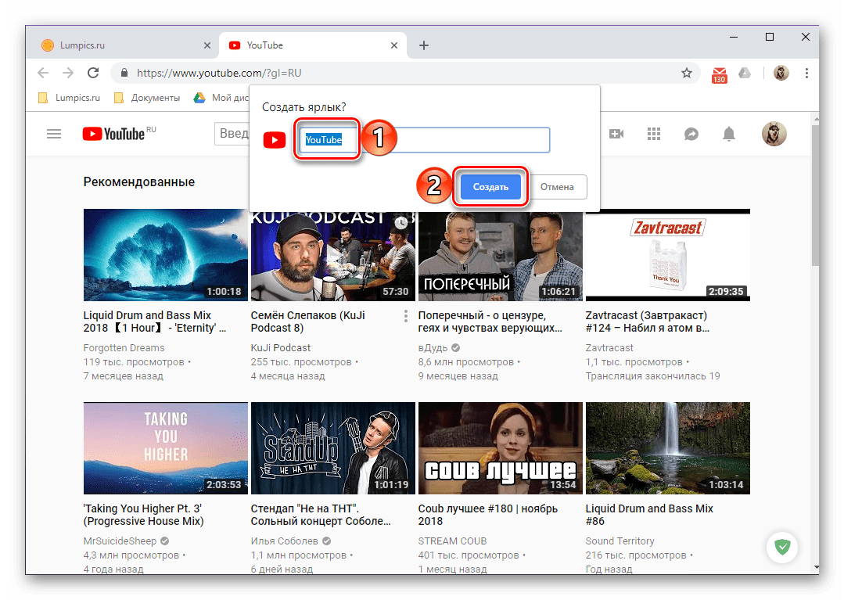The height and width of the screenshot is (600, 844).
Task: Reload the page with refresh icon
Action: click(x=93, y=73)
